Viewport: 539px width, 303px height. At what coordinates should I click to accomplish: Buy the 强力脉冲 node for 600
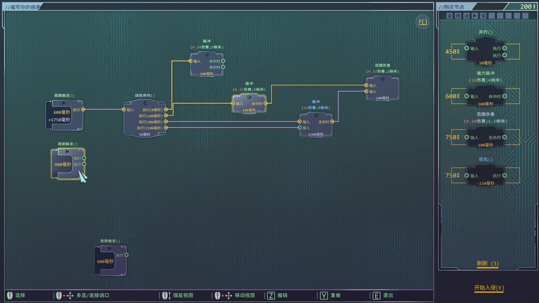coord(486,96)
